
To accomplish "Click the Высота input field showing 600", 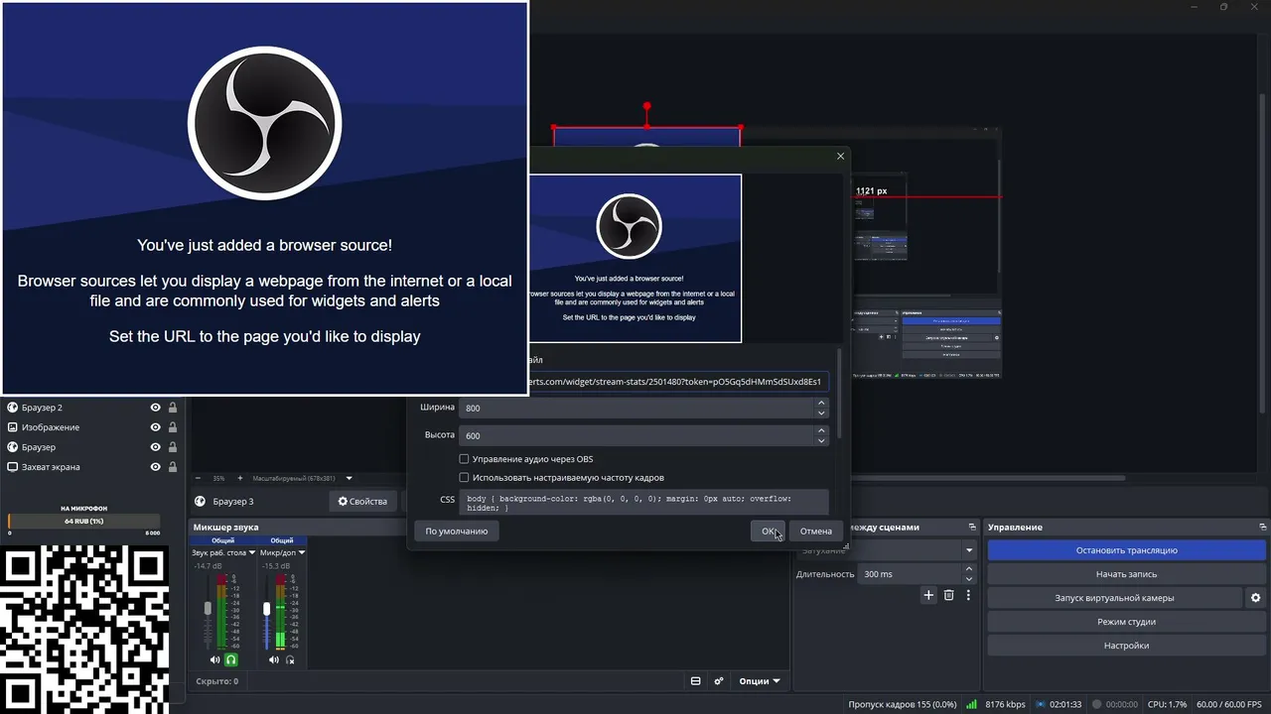I will click(636, 435).
